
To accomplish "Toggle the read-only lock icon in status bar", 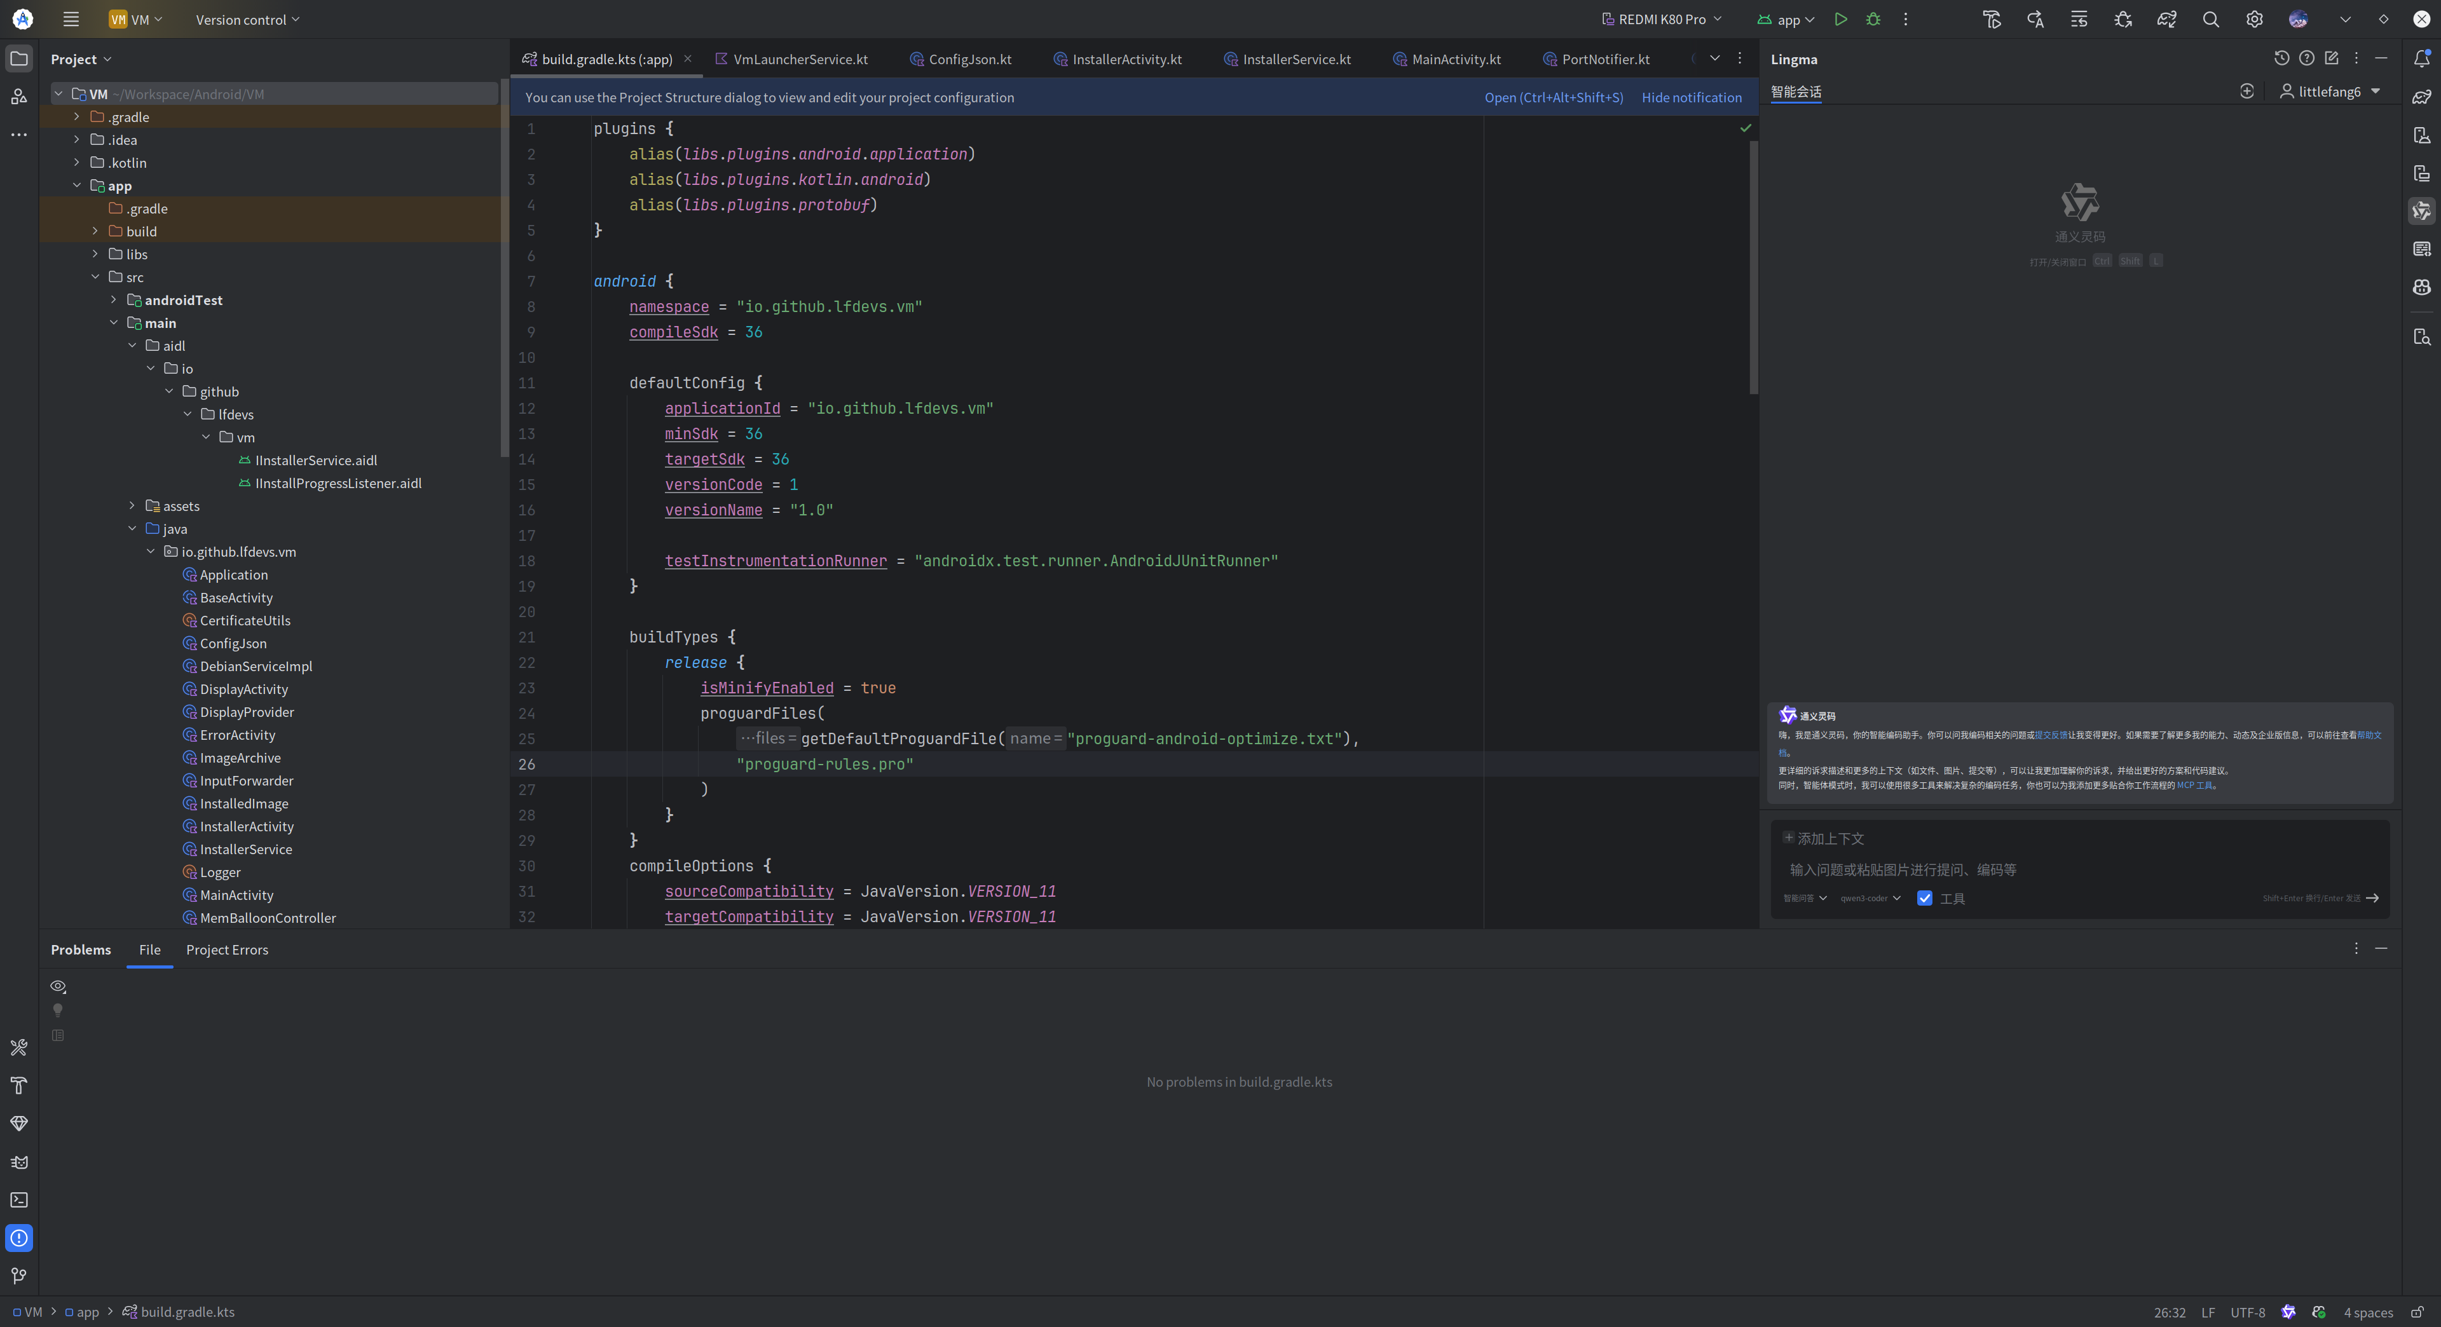I will 2417,1312.
